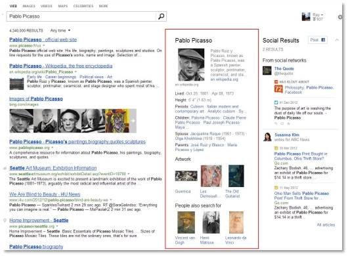Viewport: 348px width, 256px height.
Task: Click the arrow after the image strip
Action: 133,121
